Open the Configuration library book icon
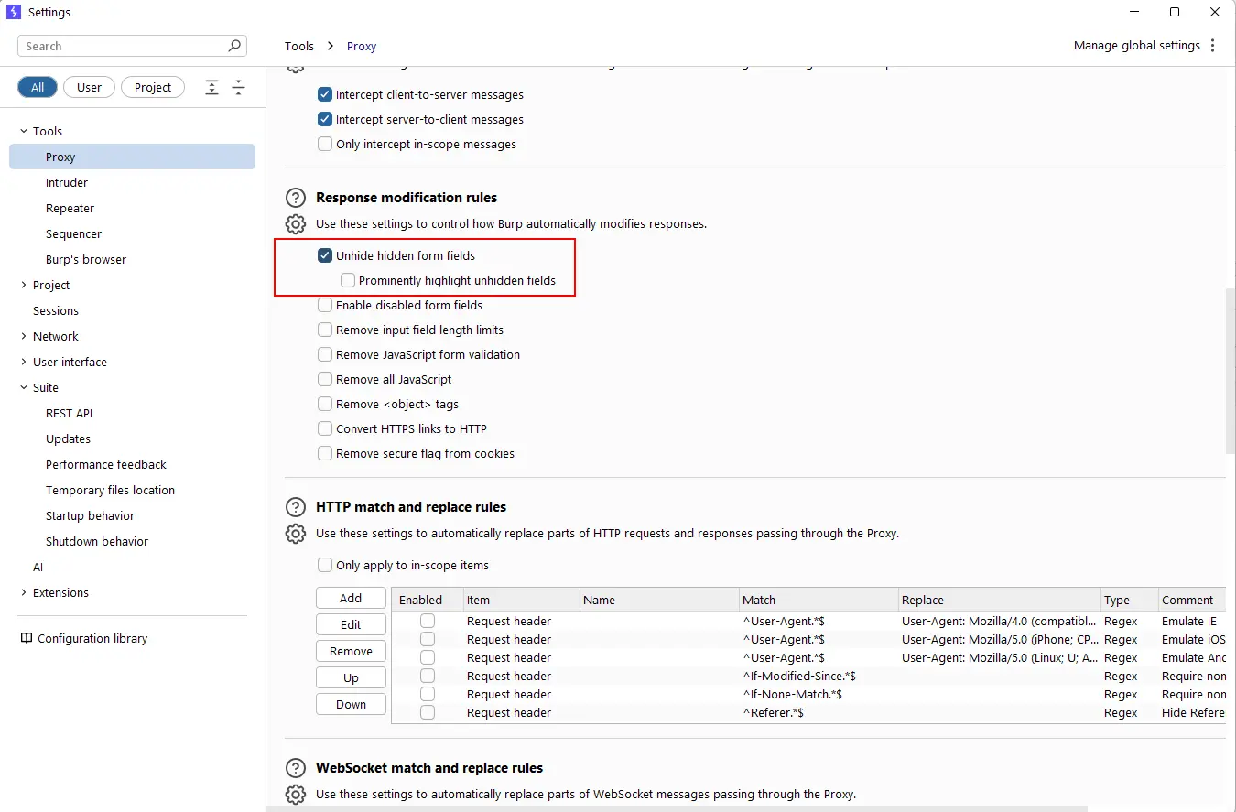The width and height of the screenshot is (1236, 812). pyautogui.click(x=27, y=638)
